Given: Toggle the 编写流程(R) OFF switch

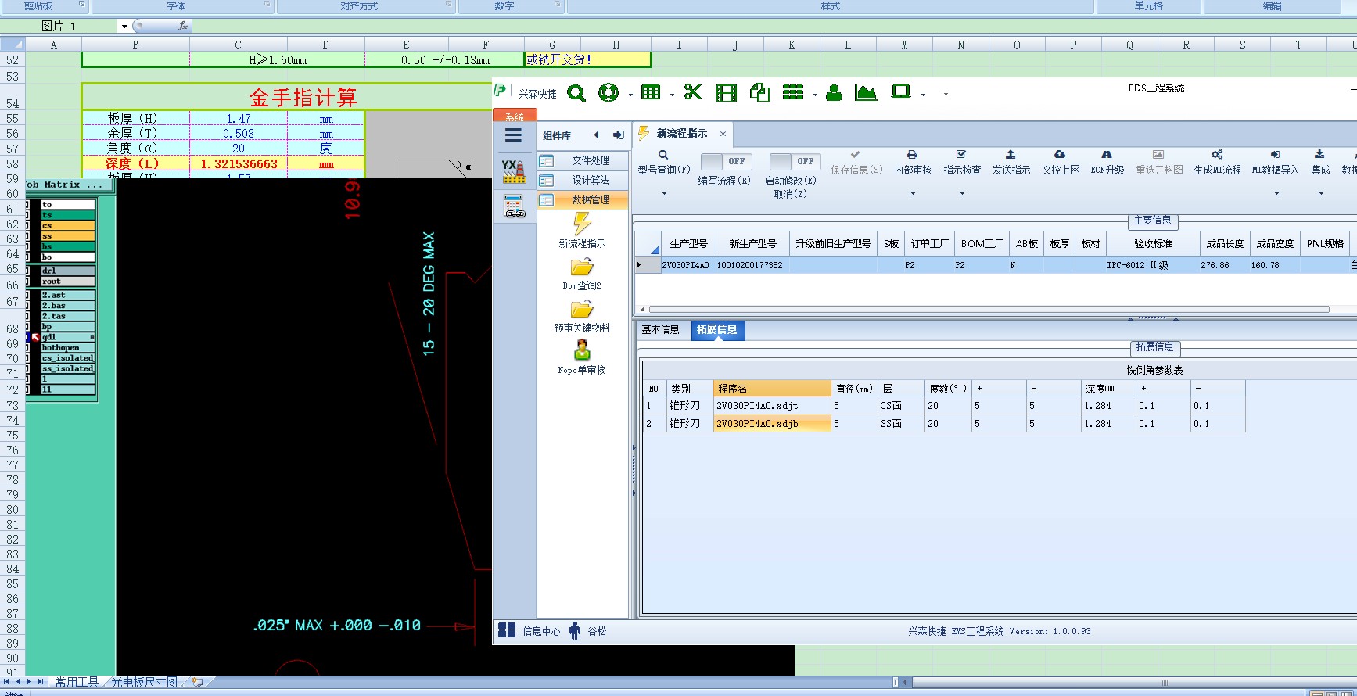Looking at the screenshot, I should (x=725, y=162).
